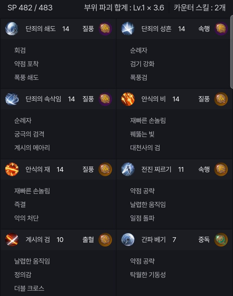Image resolution: width=233 pixels, height=296 pixels.
Task: Open the 간파 베기 skill icon
Action: pyautogui.click(x=128, y=239)
